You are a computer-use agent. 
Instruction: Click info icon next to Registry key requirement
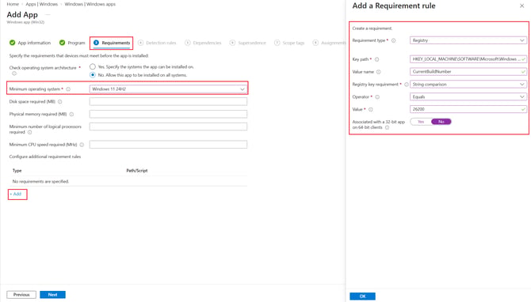pos(406,85)
